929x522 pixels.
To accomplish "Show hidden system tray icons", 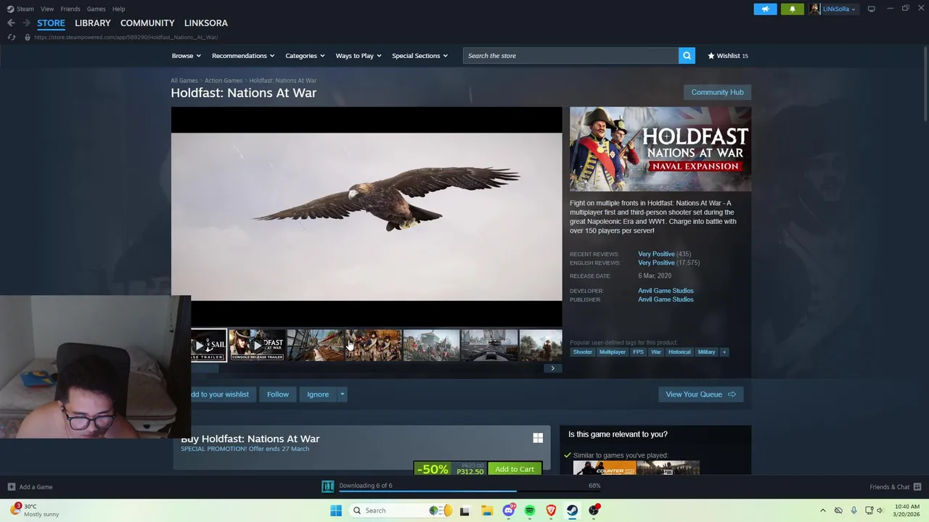I will 823,510.
